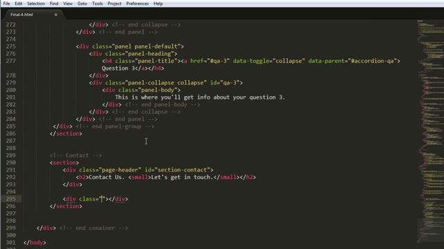Viewport: 444px width, 249px height.
Task: Place cursor in 'panel panel-default' class value
Action: pyautogui.click(x=146, y=46)
